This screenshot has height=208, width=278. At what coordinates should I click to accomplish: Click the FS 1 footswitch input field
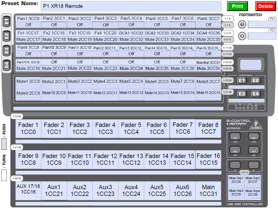coord(262,25)
